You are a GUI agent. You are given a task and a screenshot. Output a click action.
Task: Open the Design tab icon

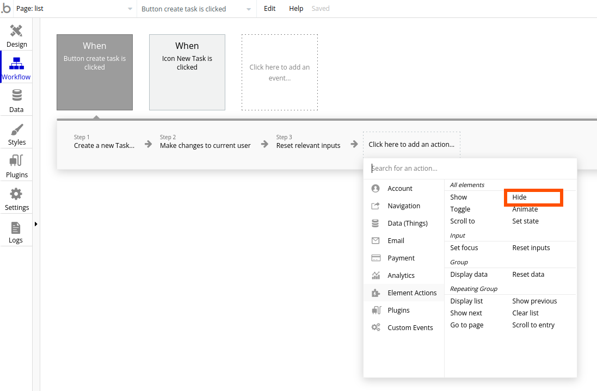click(16, 31)
